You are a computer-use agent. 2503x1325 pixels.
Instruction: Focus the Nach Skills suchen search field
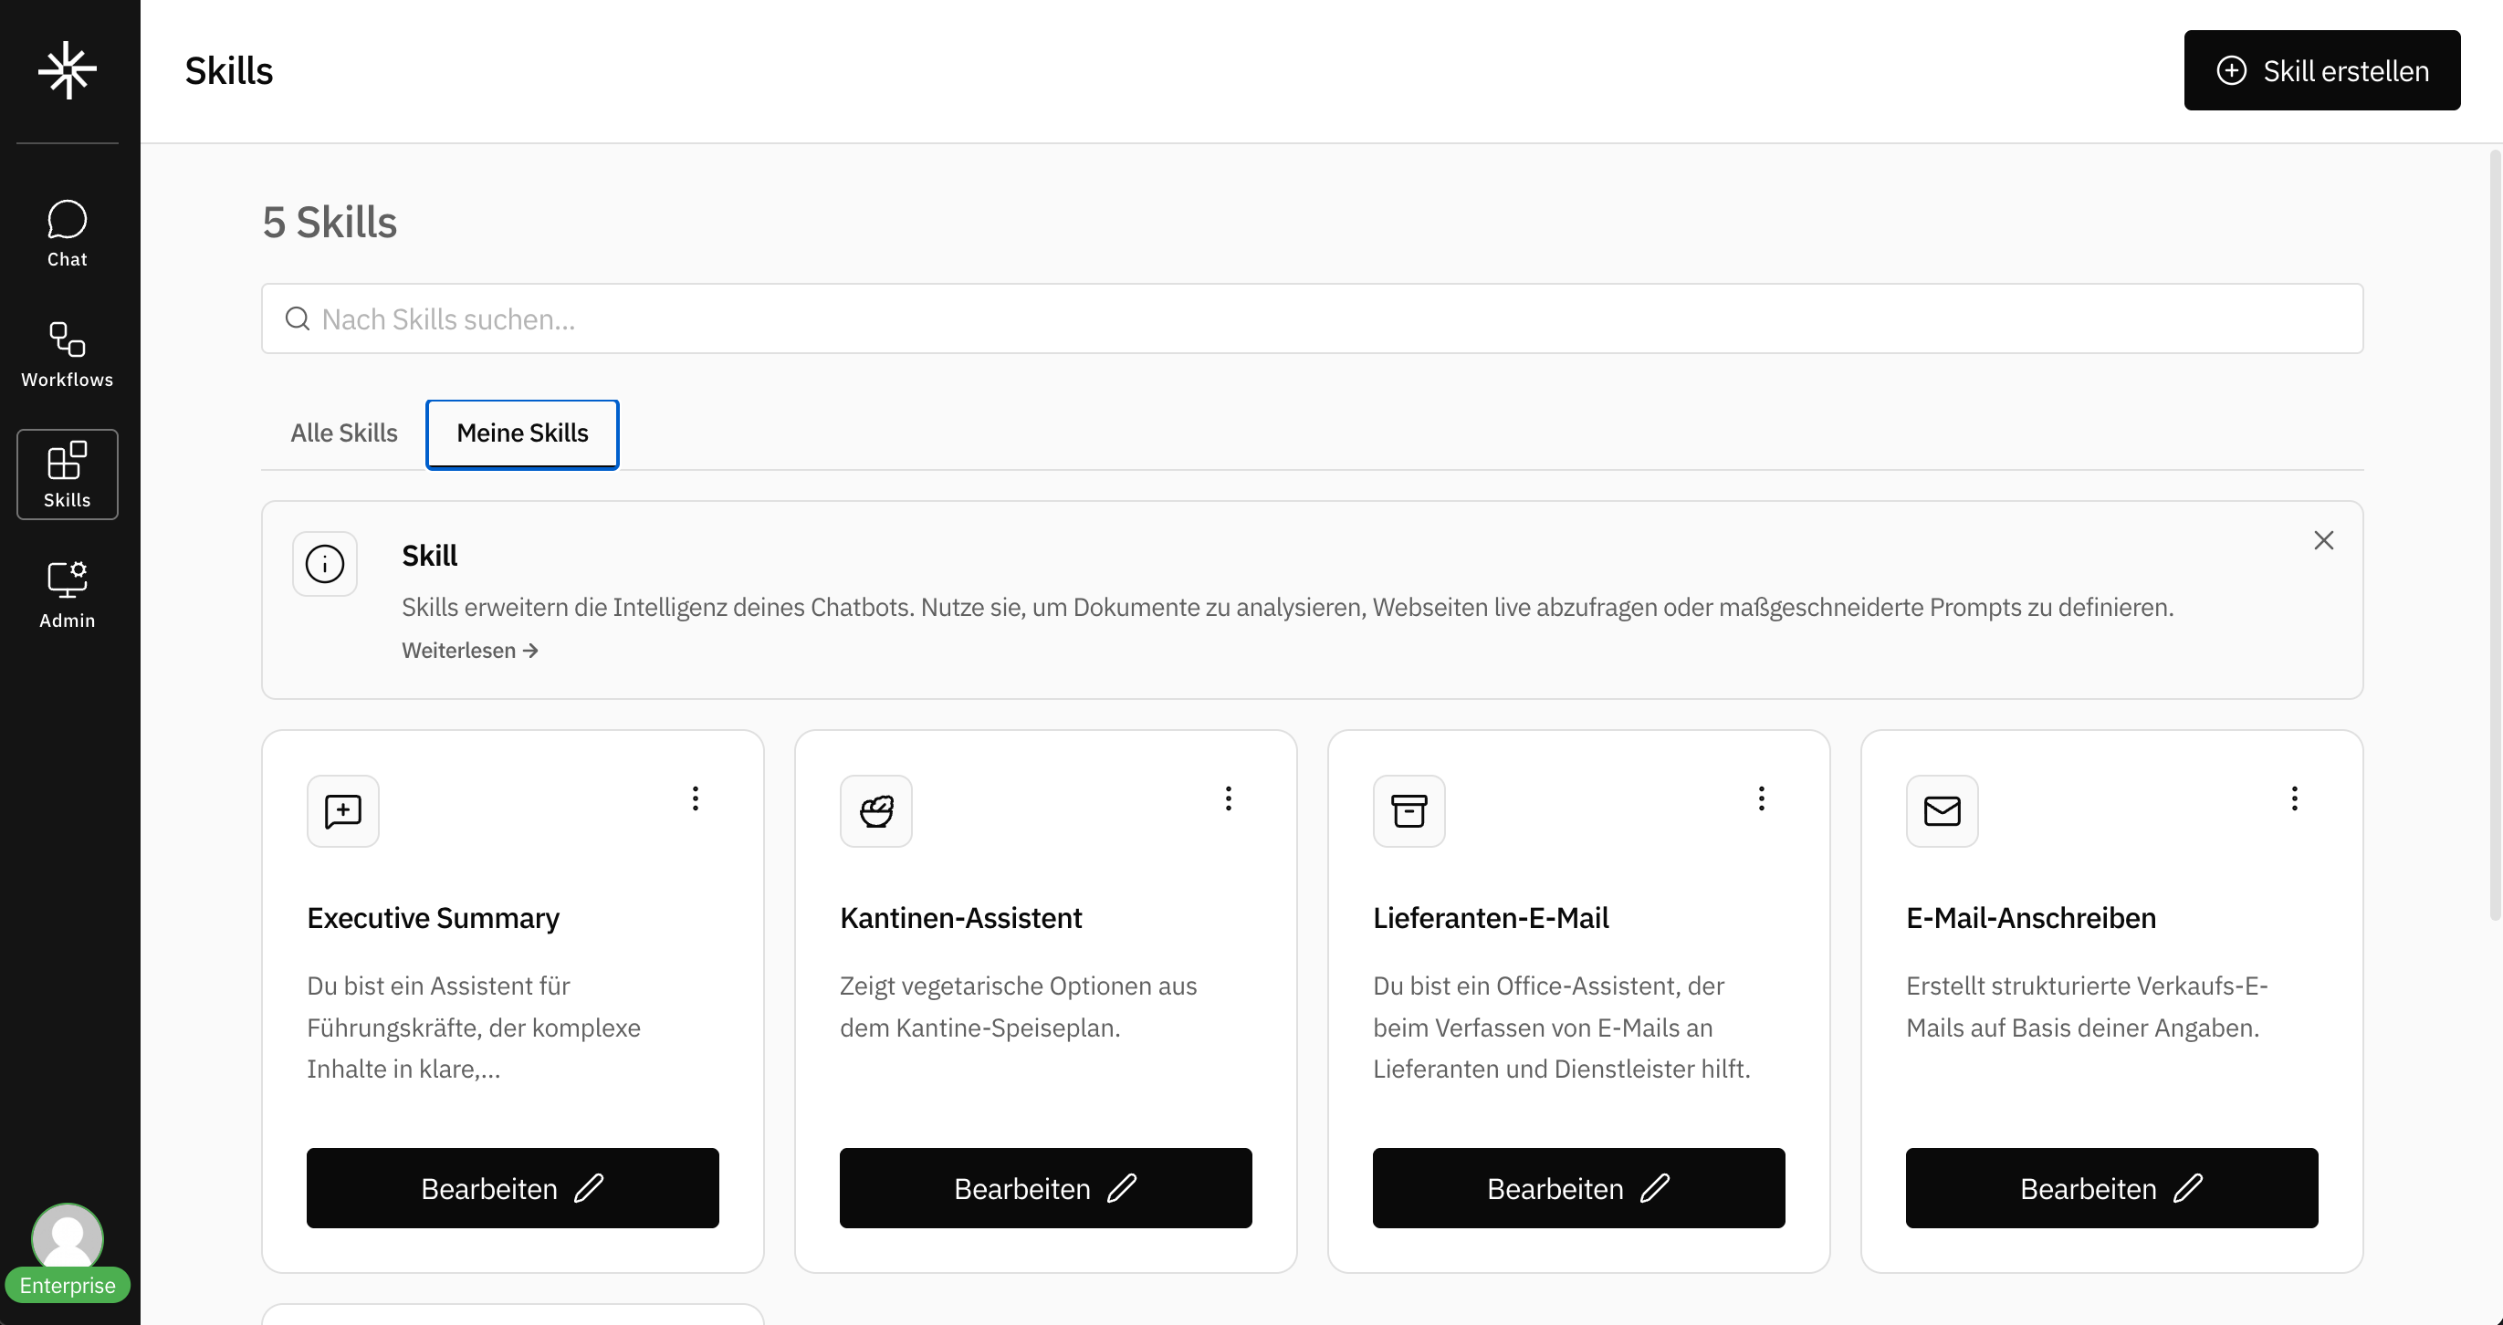pos(1312,318)
